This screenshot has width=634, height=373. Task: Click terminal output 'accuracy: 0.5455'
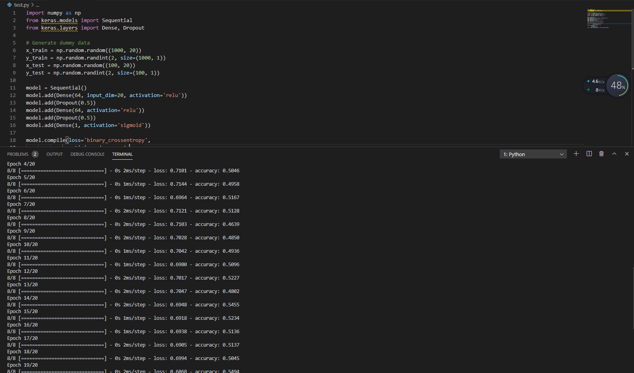click(217, 305)
